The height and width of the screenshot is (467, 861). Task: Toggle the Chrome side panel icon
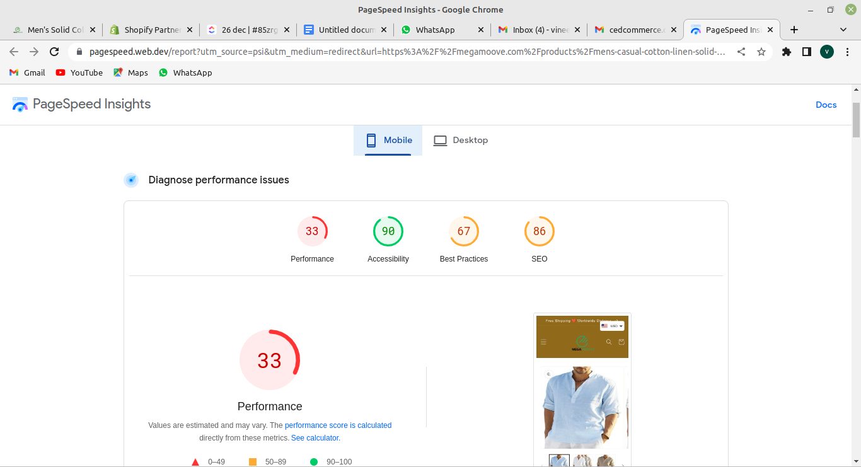pyautogui.click(x=806, y=52)
